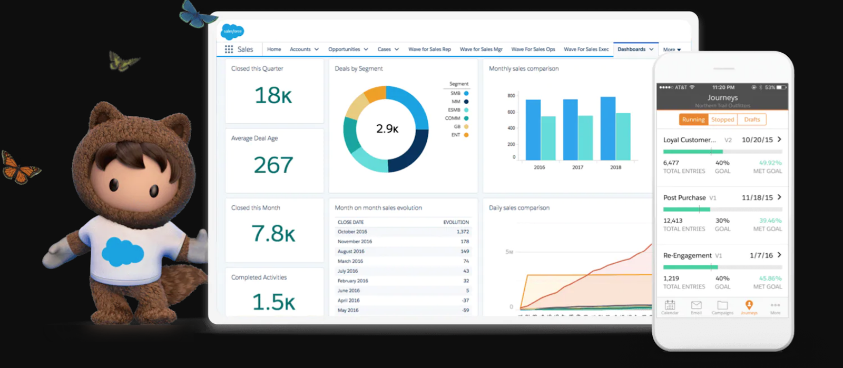Viewport: 843px width, 368px height.
Task: Tap Journeys pin icon on phone
Action: [x=749, y=304]
